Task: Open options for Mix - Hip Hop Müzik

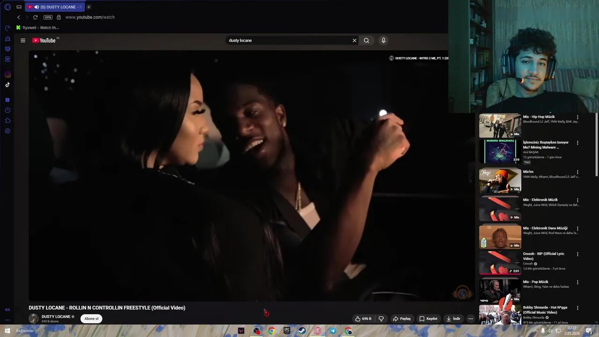Action: coord(577,117)
